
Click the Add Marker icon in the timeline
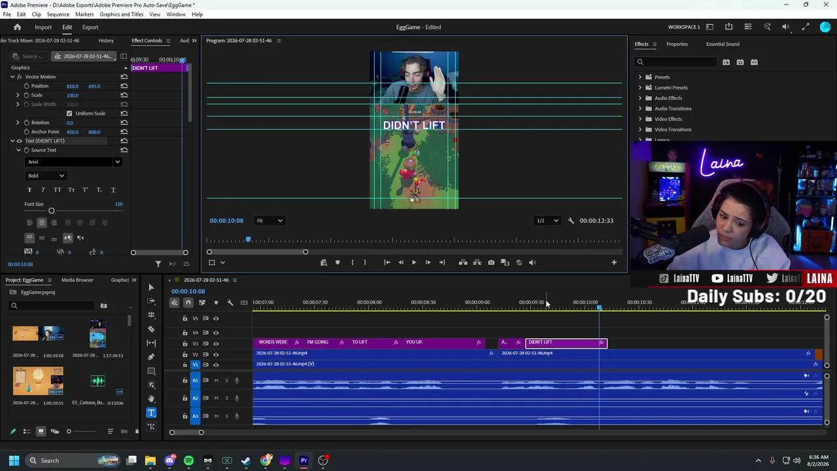[216, 302]
